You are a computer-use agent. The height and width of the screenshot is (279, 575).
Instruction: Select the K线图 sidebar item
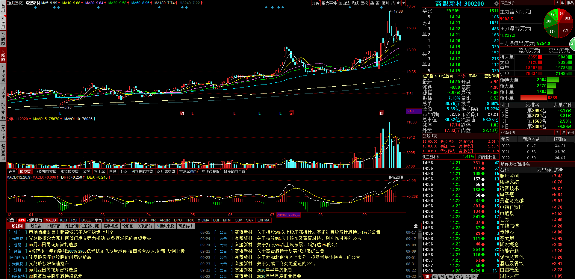(3, 55)
